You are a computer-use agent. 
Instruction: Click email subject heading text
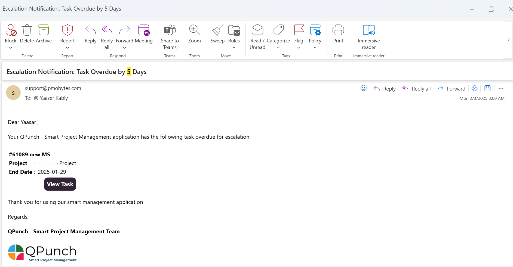(x=76, y=72)
